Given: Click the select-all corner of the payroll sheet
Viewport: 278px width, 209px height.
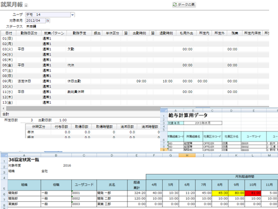Looking at the screenshot, I should pyautogui.click(x=163, y=111).
